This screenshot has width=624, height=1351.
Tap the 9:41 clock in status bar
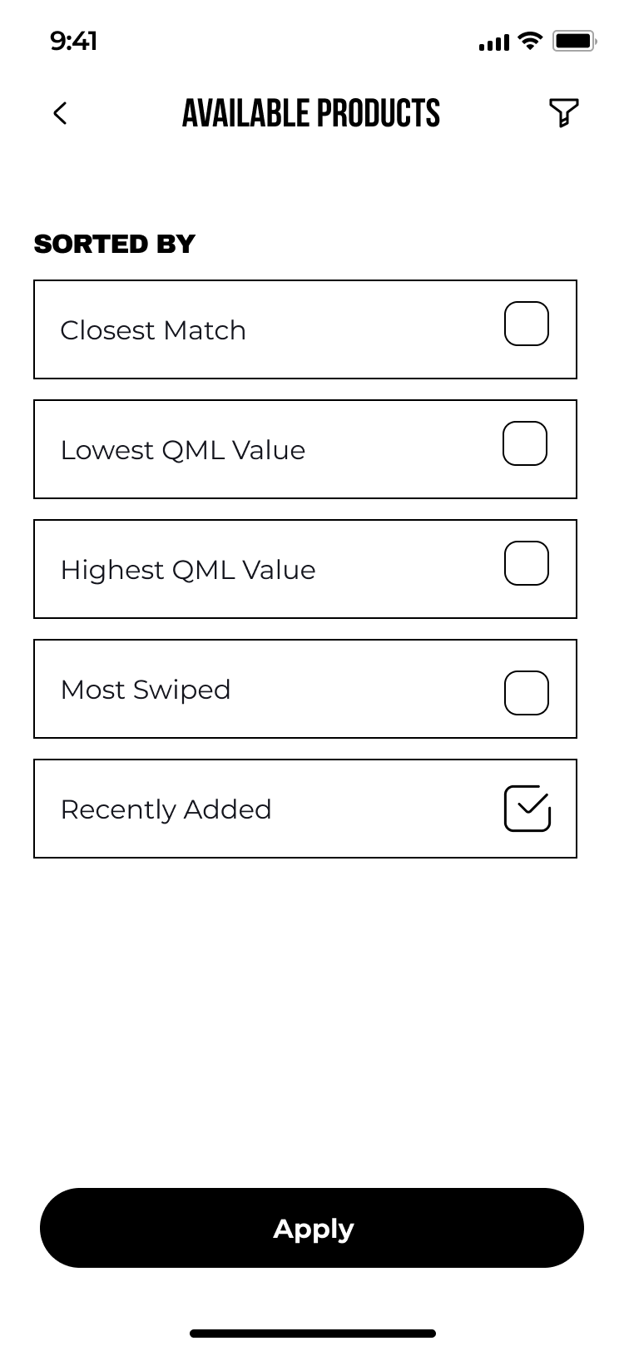[x=73, y=41]
